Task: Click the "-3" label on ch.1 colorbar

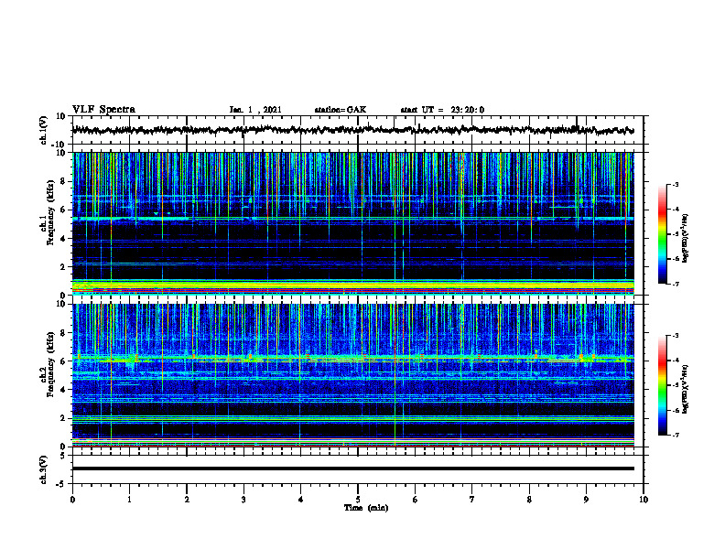Action: pyautogui.click(x=675, y=184)
